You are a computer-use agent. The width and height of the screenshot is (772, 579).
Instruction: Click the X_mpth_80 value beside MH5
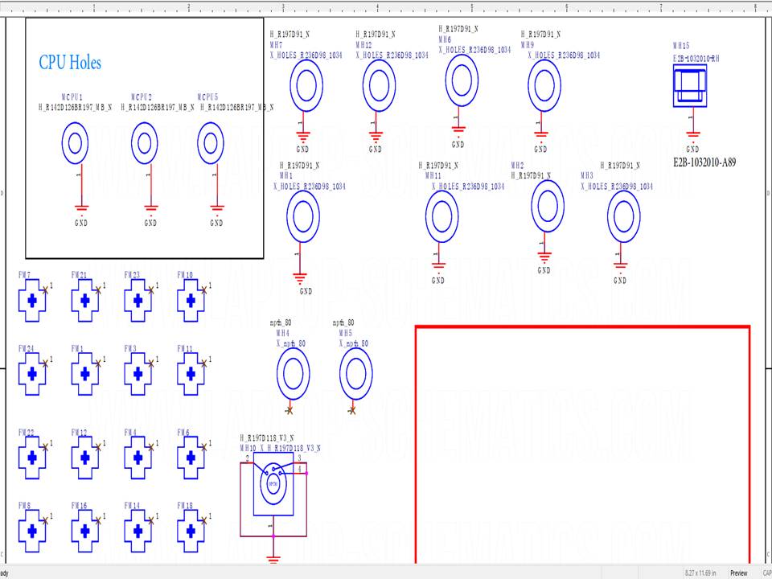click(354, 343)
